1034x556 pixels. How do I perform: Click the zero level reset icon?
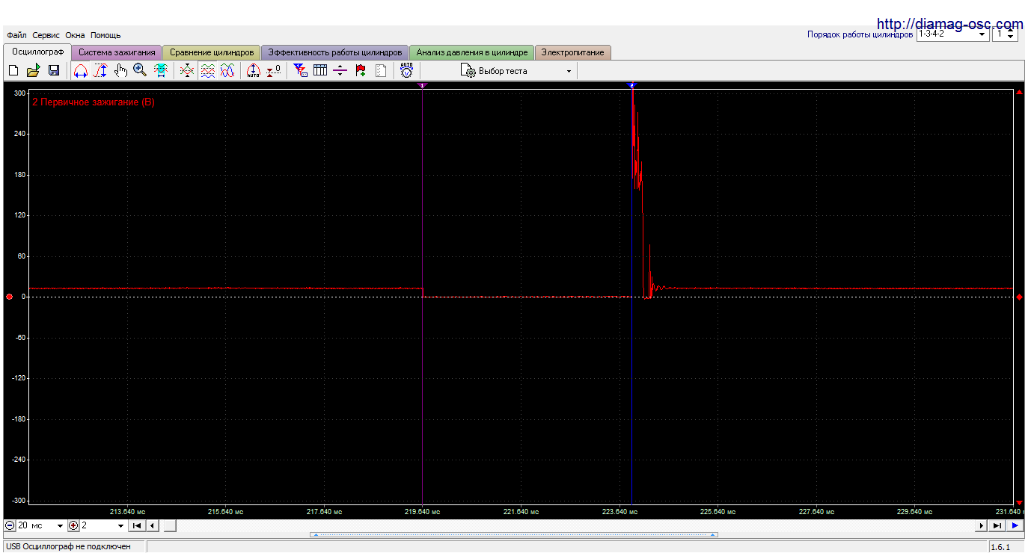click(x=274, y=70)
